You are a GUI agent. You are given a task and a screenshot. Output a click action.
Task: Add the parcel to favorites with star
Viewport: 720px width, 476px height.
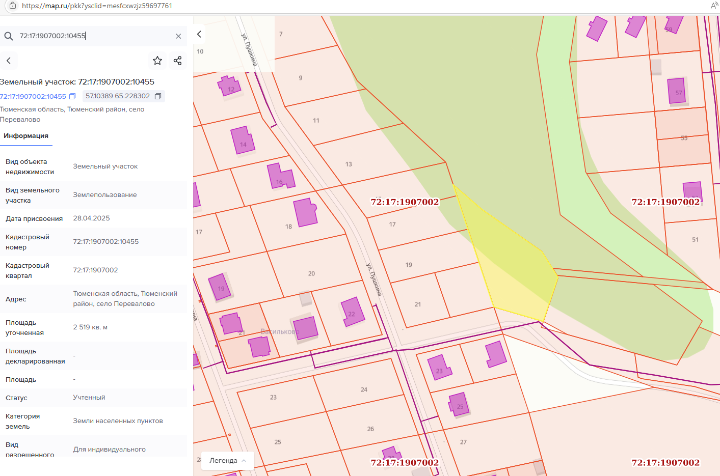tap(157, 61)
